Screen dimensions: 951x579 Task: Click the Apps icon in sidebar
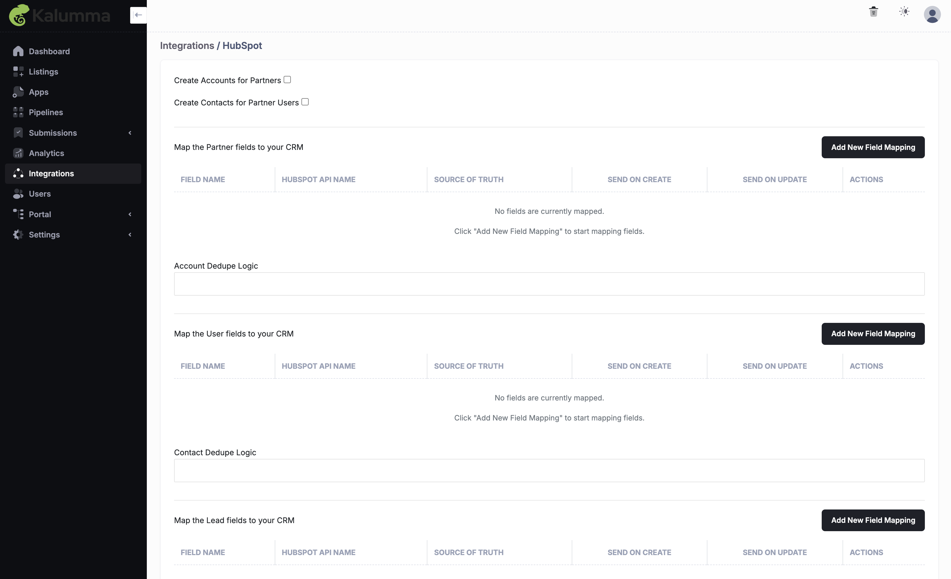coord(18,92)
